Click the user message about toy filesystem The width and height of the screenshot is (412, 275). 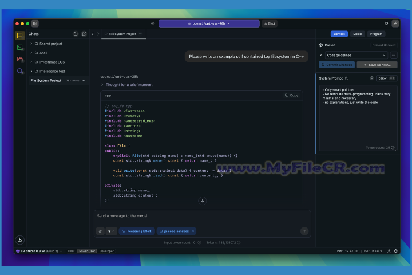246,57
